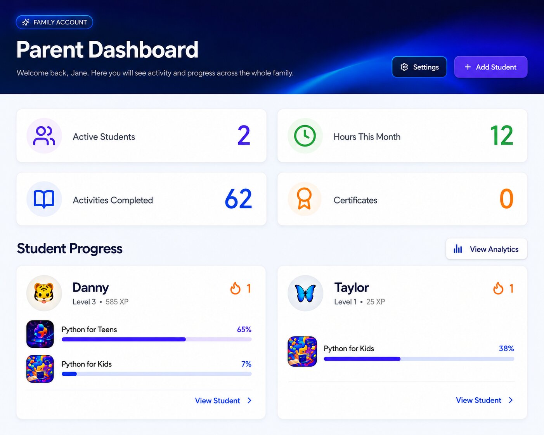Click the Activities Completed book icon
544x435 pixels.
(x=44, y=199)
